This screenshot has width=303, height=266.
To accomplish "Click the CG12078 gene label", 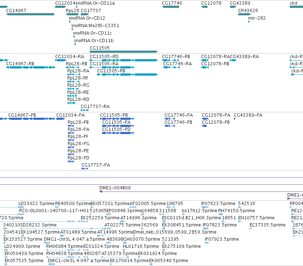I will click(x=211, y=3).
